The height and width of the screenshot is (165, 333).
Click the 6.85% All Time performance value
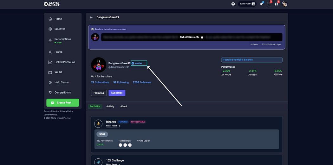click(278, 71)
